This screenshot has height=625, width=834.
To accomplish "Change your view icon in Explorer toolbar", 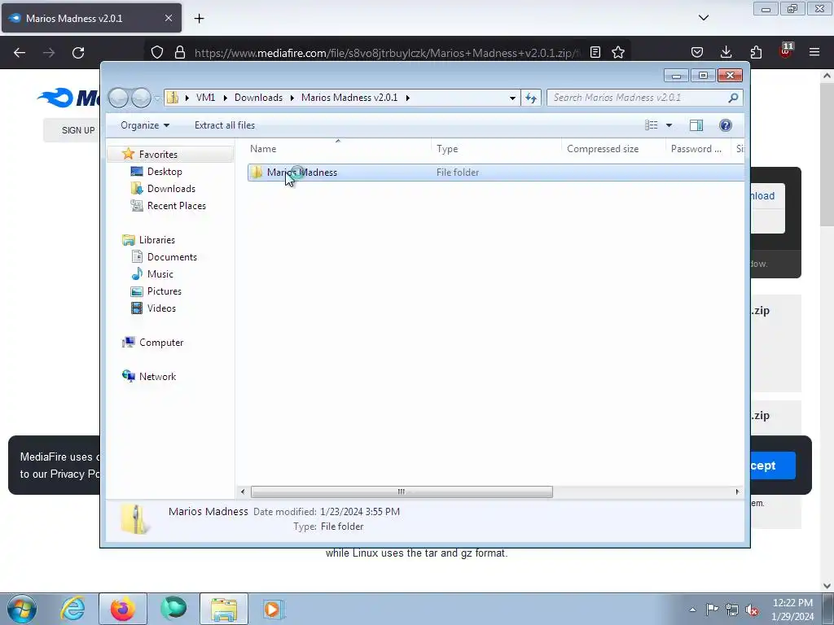I will pyautogui.click(x=651, y=125).
